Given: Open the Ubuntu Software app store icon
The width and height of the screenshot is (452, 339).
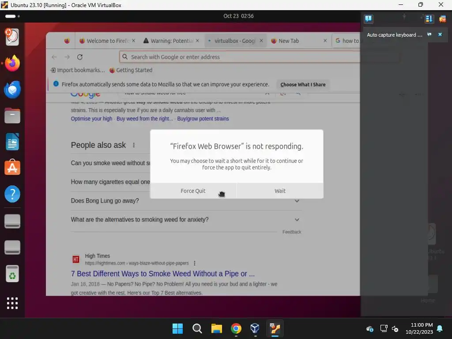Looking at the screenshot, I should tap(12, 167).
